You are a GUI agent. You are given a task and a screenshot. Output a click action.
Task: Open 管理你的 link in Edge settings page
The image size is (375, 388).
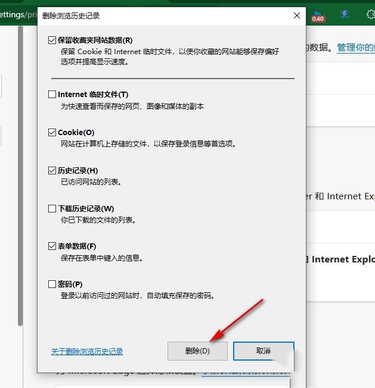tap(356, 48)
